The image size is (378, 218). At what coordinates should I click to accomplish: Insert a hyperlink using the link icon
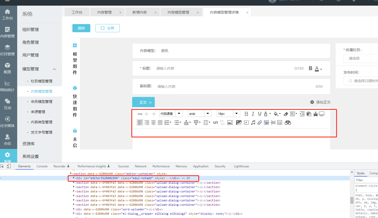(x=215, y=123)
